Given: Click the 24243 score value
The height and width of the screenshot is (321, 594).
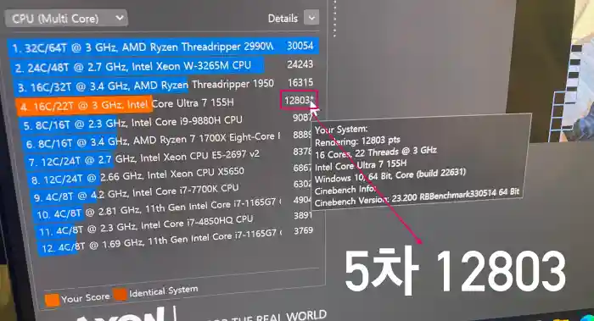Looking at the screenshot, I should pyautogui.click(x=300, y=64).
